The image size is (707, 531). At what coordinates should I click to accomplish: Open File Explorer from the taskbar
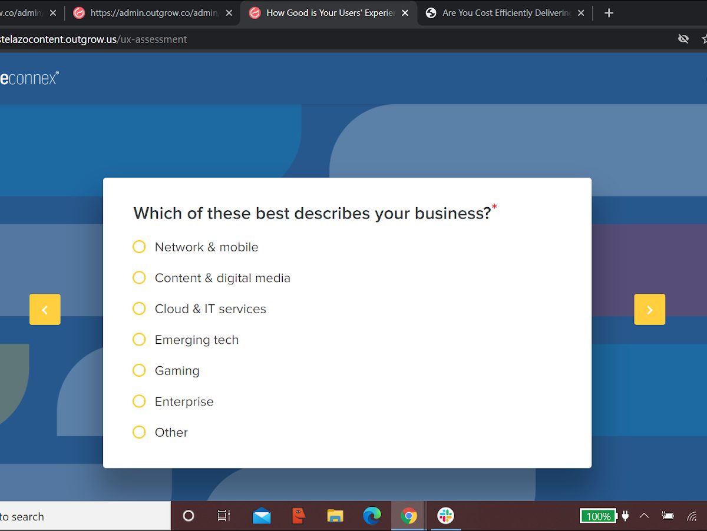[335, 516]
